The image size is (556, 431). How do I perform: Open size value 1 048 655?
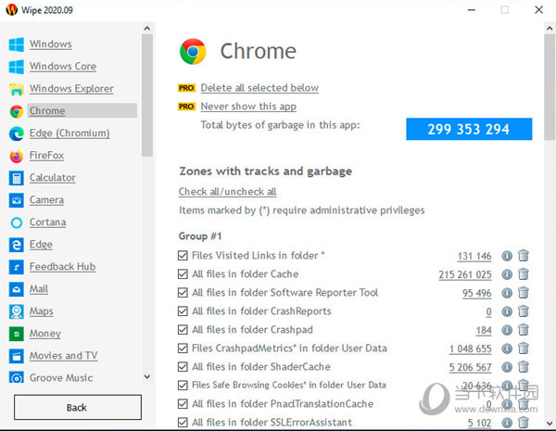coord(471,349)
